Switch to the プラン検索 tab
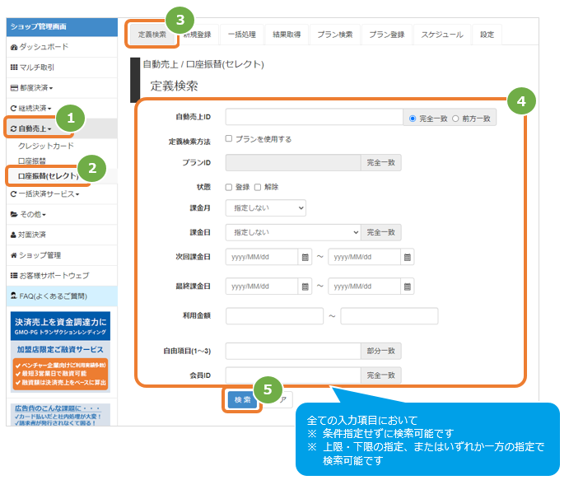Screen dimensions: 569x480 [335, 35]
